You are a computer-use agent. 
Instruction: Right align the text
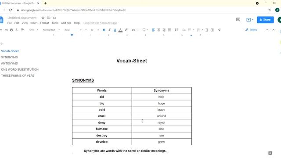(164, 30)
